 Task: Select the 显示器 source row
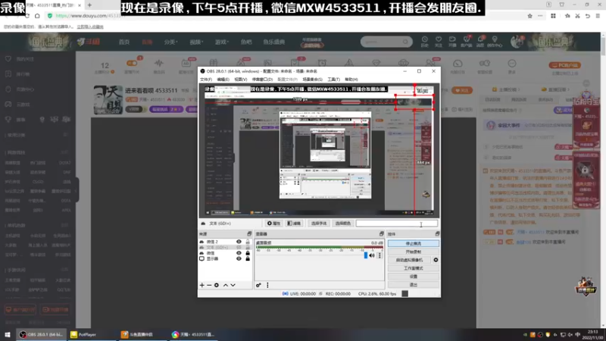(x=225, y=258)
